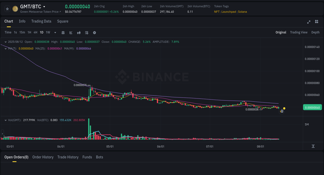Open the layout widgets icon top right

[x=316, y=22]
